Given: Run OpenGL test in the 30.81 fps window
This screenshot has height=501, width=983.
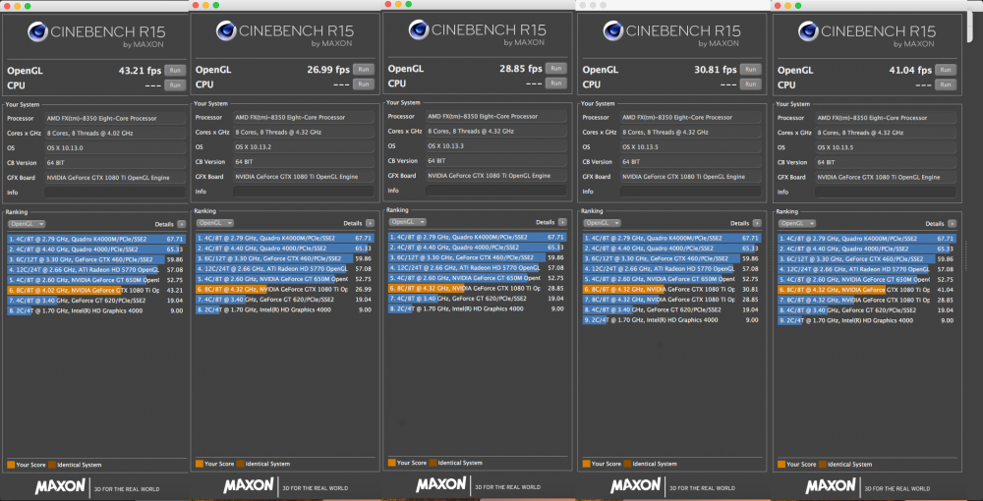Looking at the screenshot, I should [750, 70].
